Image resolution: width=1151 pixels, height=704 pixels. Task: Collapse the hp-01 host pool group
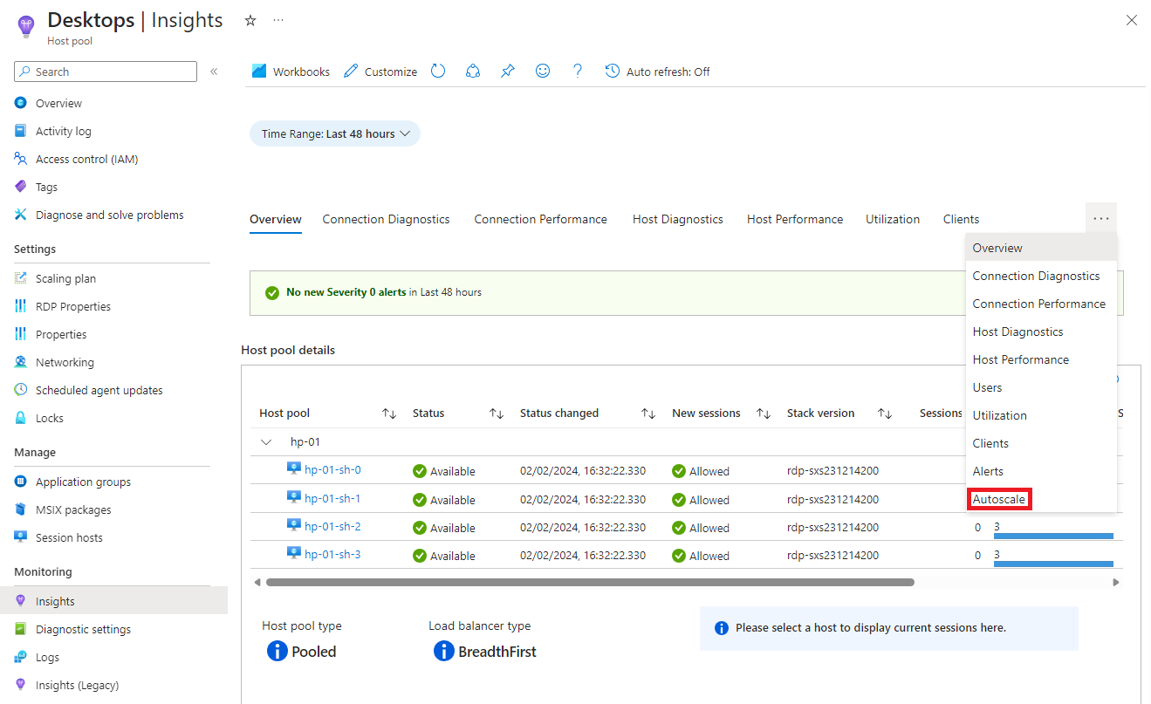point(267,442)
